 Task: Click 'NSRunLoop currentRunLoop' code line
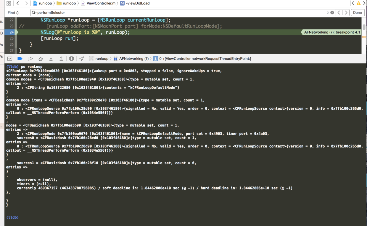pyautogui.click(x=106, y=20)
